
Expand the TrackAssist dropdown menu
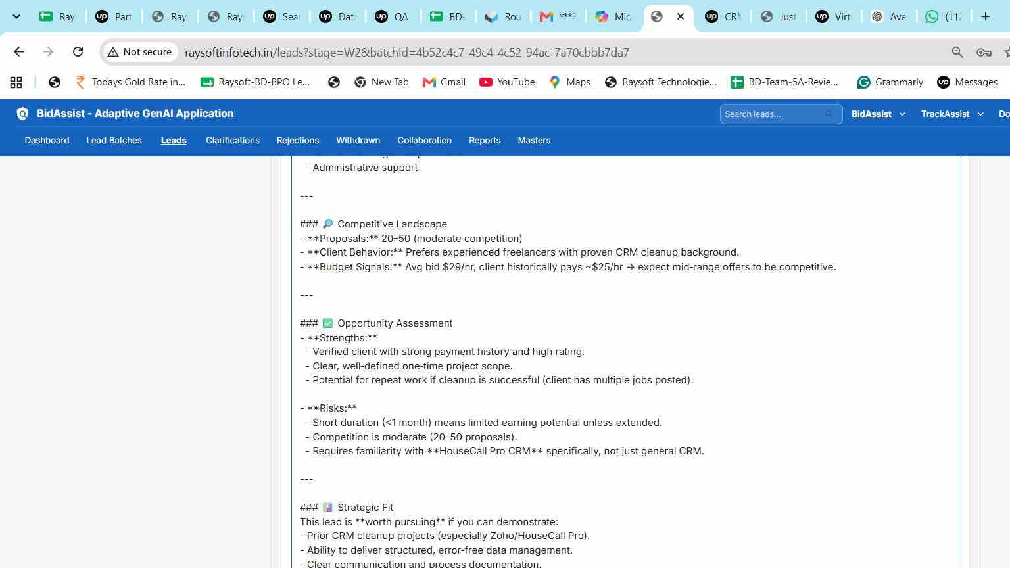[x=952, y=114]
